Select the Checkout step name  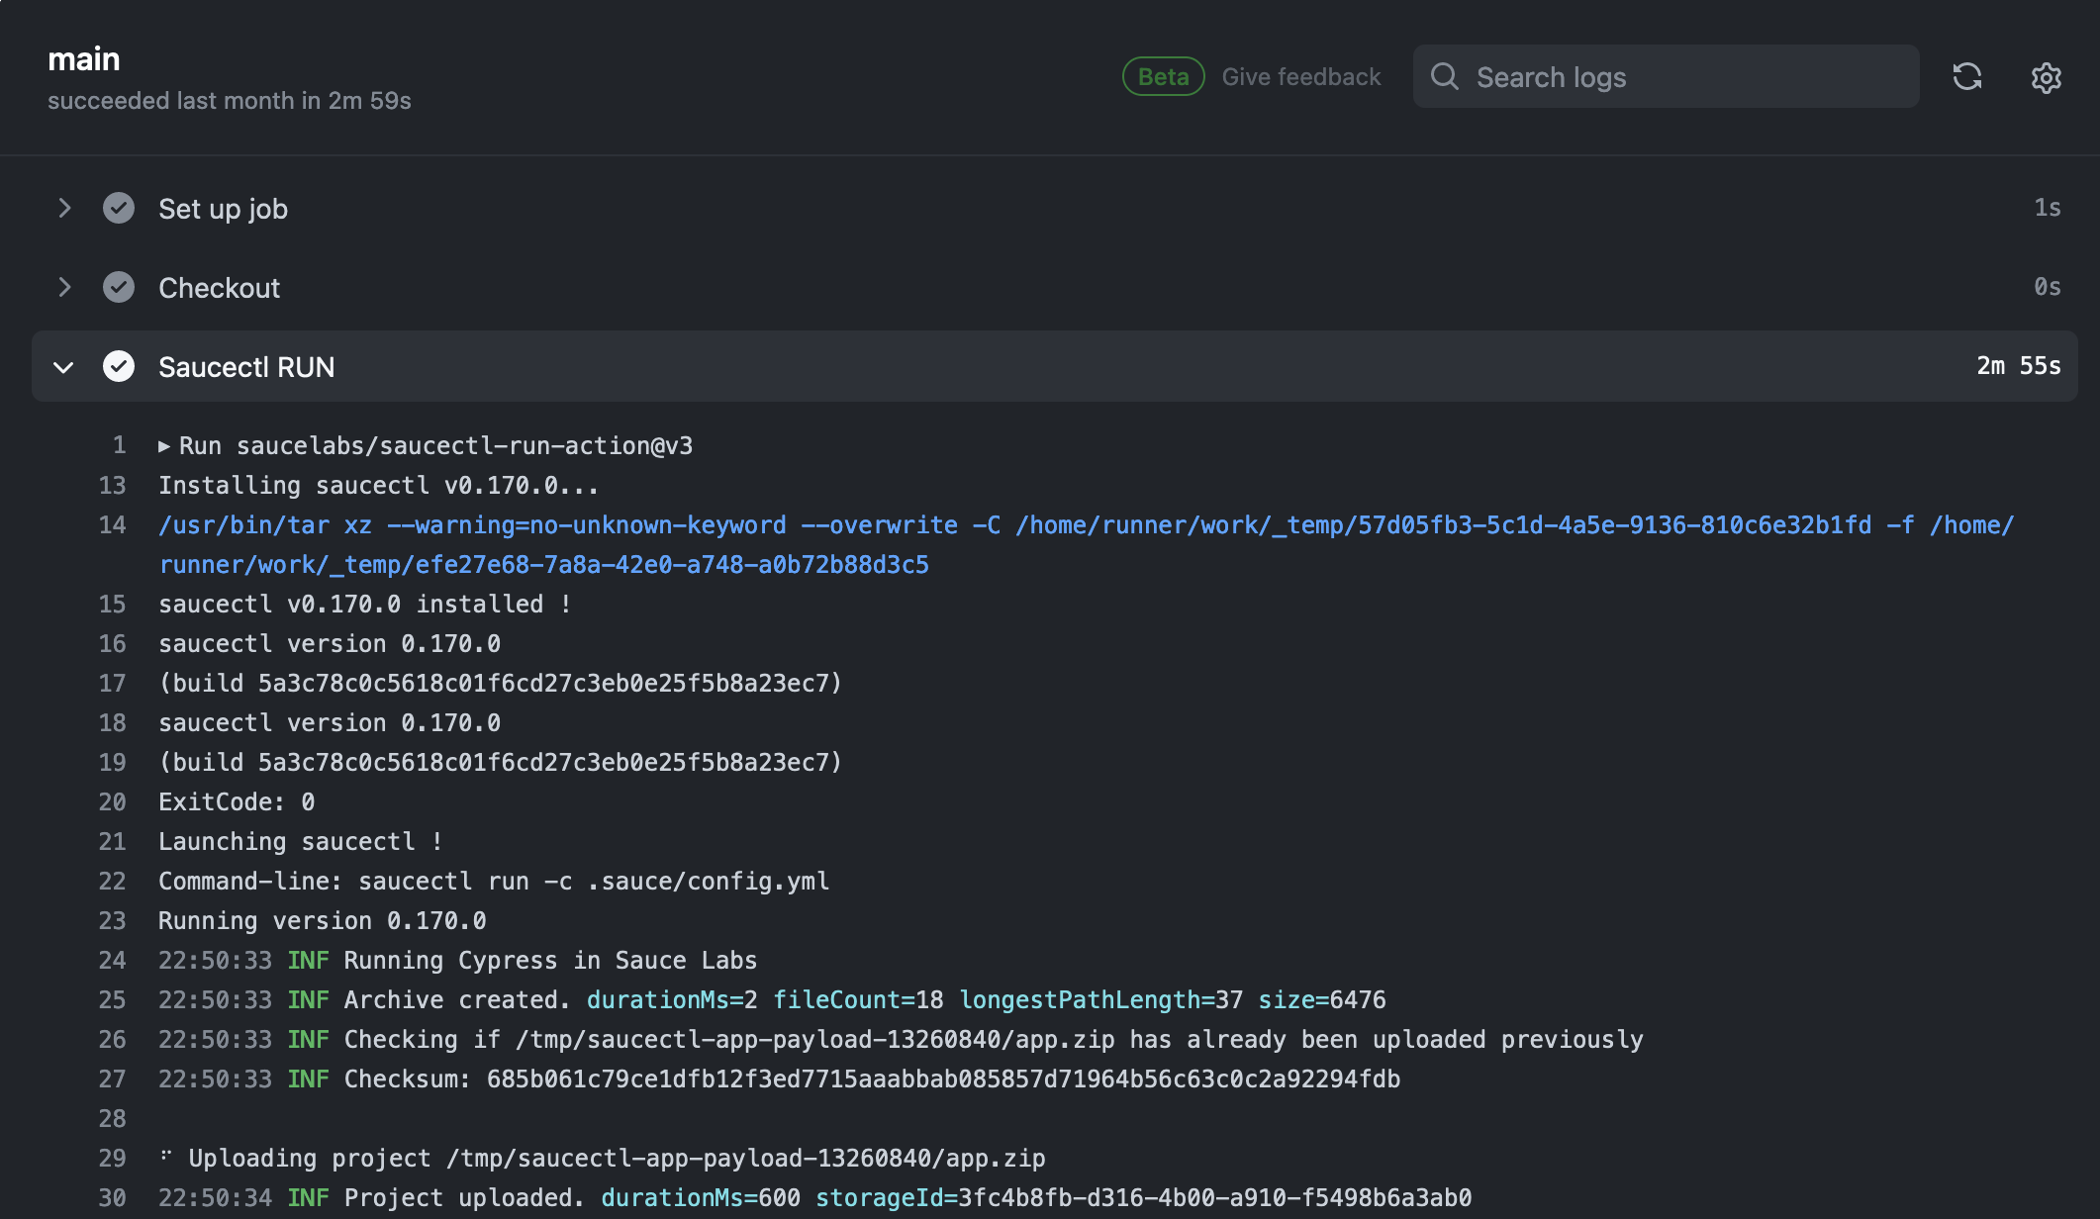pos(219,287)
